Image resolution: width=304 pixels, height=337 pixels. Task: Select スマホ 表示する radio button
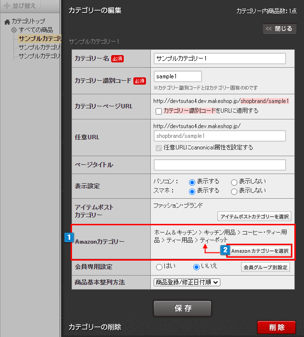point(192,191)
